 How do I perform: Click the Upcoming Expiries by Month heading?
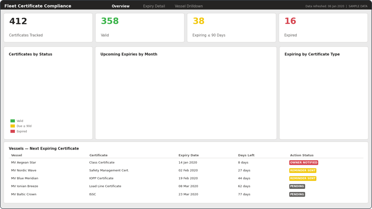pyautogui.click(x=129, y=54)
